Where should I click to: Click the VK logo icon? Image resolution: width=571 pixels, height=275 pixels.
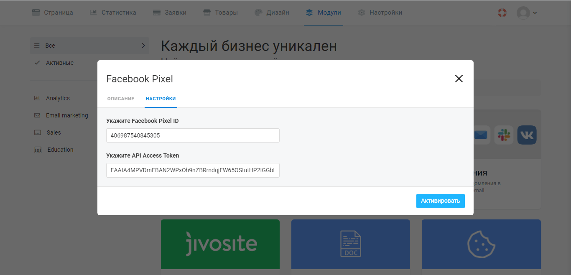coord(527,135)
